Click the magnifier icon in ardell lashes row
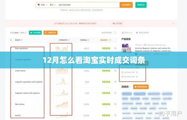Image resolution: width=187 pixels, height=120 pixels. point(115,71)
